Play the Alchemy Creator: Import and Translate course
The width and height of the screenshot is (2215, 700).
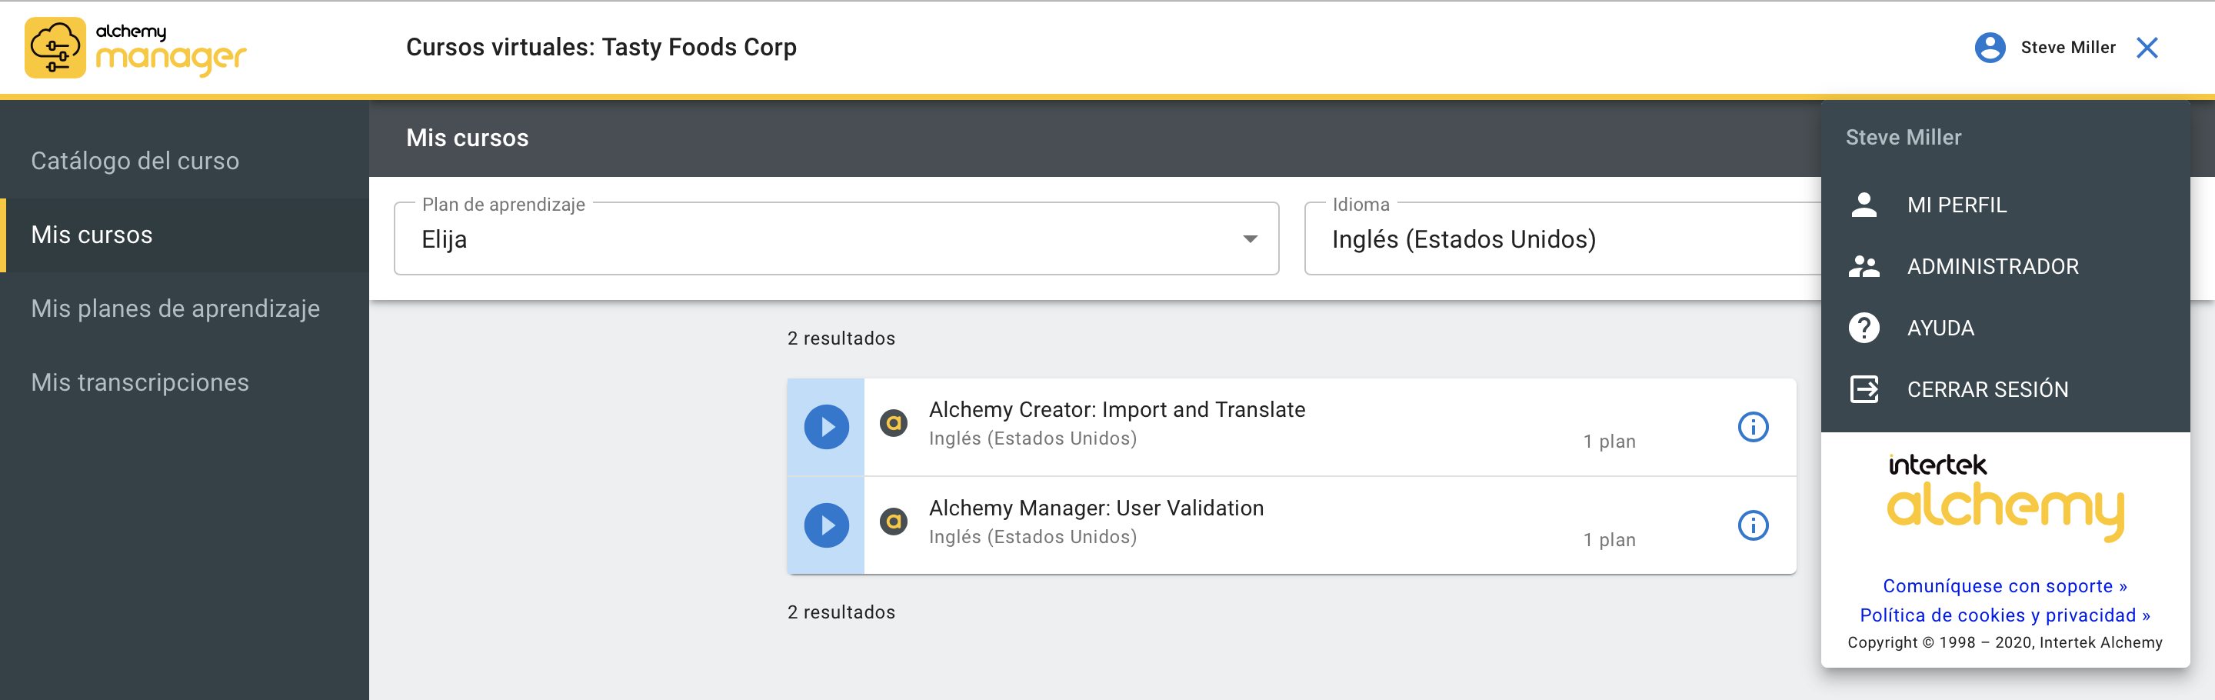tap(825, 426)
